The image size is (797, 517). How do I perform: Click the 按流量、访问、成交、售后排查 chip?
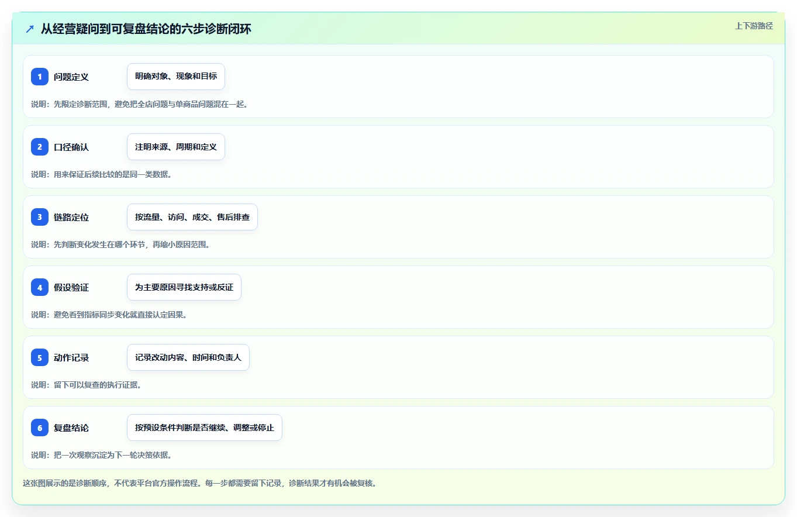(x=192, y=217)
